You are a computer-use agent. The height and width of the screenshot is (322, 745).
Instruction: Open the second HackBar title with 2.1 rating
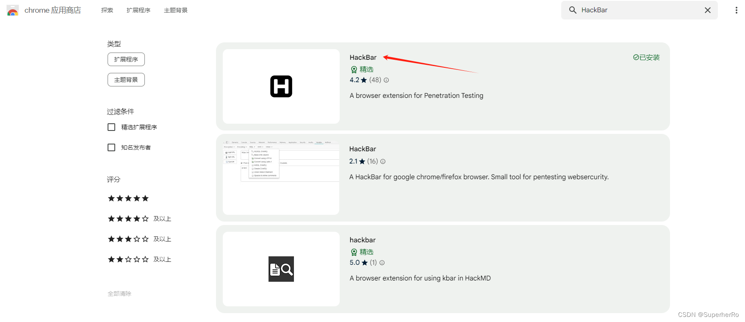pos(363,149)
